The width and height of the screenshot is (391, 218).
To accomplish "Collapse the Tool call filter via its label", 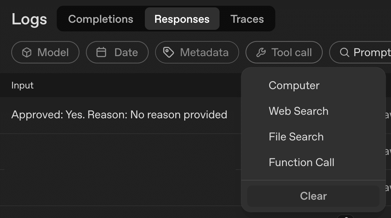I will 291,53.
